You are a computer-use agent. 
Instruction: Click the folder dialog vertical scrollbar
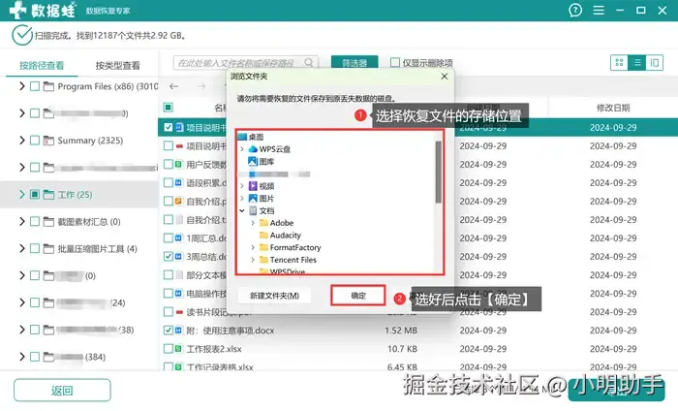click(438, 173)
